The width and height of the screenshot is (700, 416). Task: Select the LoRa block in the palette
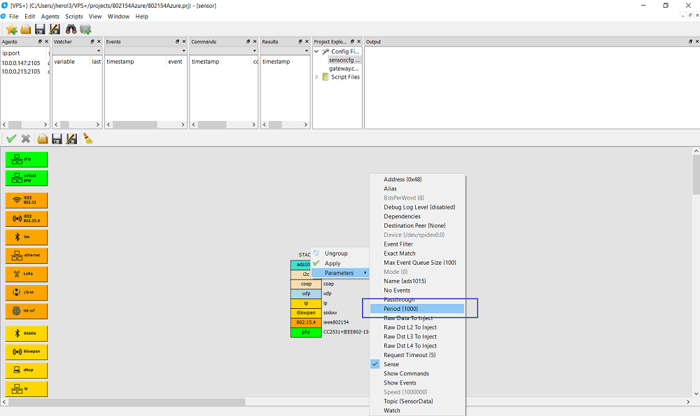[27, 274]
